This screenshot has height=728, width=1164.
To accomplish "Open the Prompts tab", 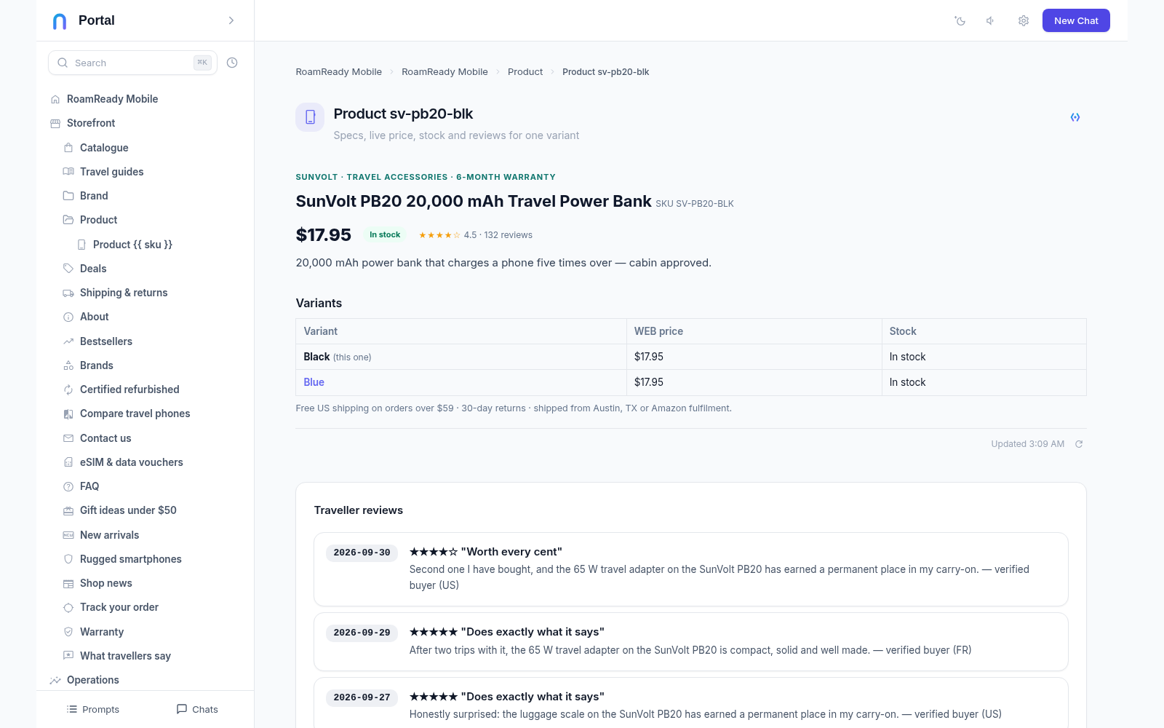I will [x=93, y=709].
